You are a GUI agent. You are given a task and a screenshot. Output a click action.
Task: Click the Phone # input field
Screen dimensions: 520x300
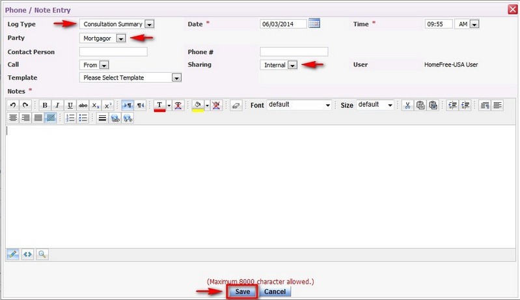pyautogui.click(x=294, y=51)
